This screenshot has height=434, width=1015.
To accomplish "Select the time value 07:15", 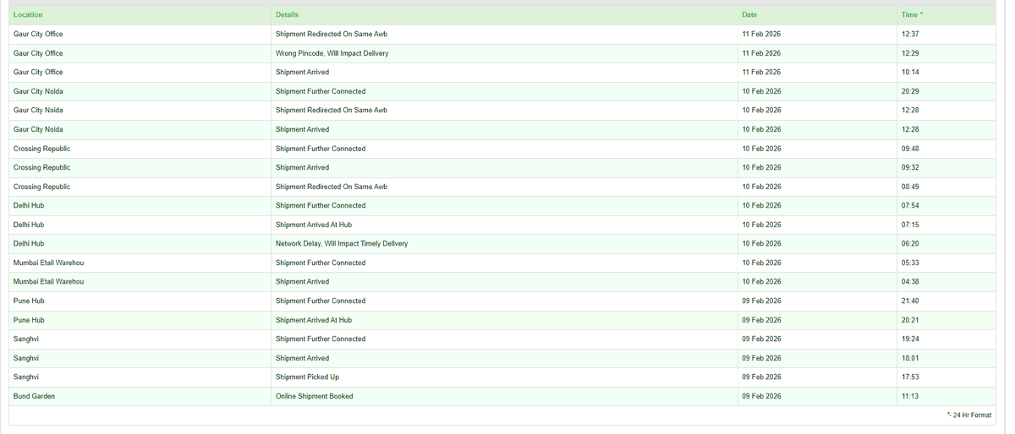I will (x=910, y=225).
